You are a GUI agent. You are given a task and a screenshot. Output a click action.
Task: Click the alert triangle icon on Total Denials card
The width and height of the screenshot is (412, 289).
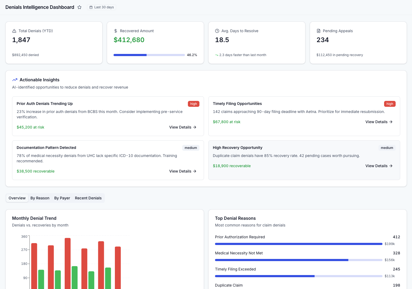14,31
